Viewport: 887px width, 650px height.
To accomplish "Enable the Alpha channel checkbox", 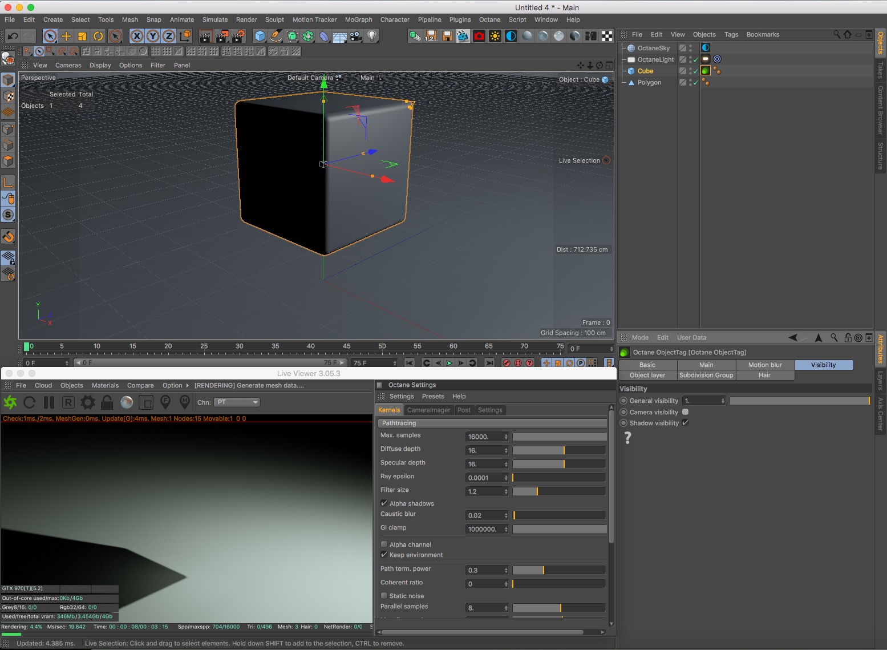I will point(384,544).
